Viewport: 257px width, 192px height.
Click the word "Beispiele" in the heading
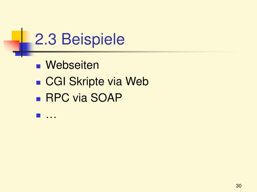[x=93, y=39]
